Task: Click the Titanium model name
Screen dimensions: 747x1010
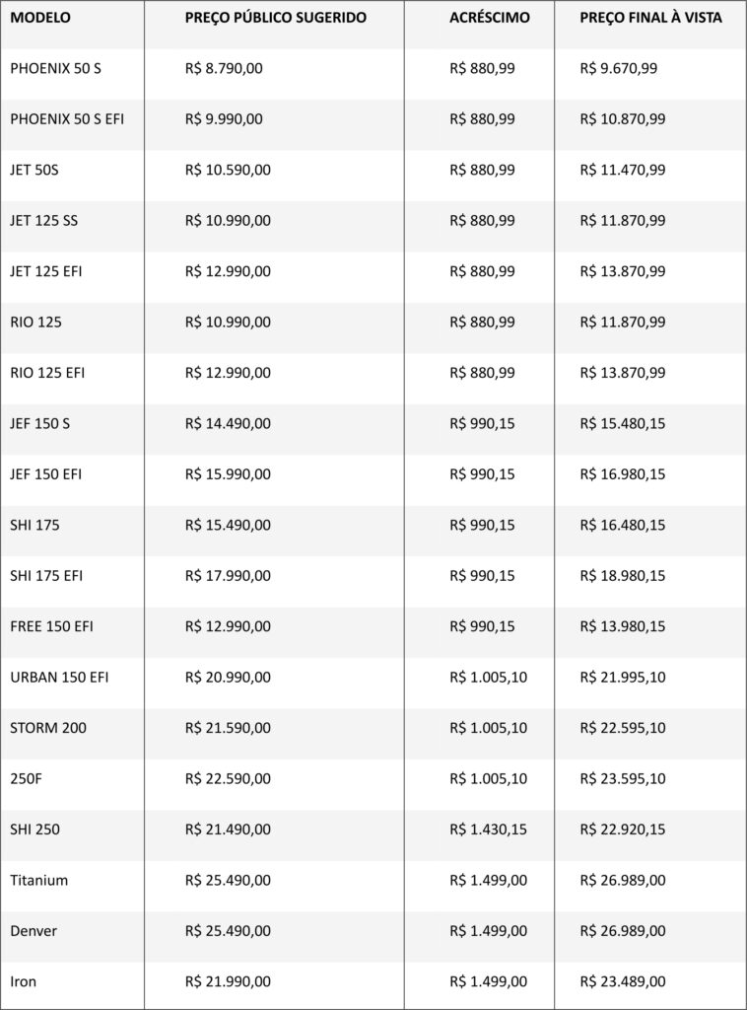Action: pos(39,881)
